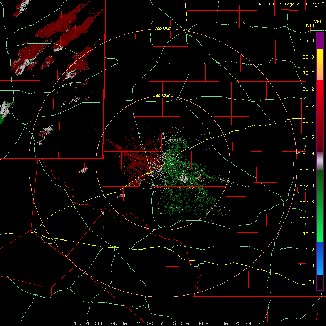Click the purple segment of color bar
The image size is (326, 326).
(x=320, y=40)
